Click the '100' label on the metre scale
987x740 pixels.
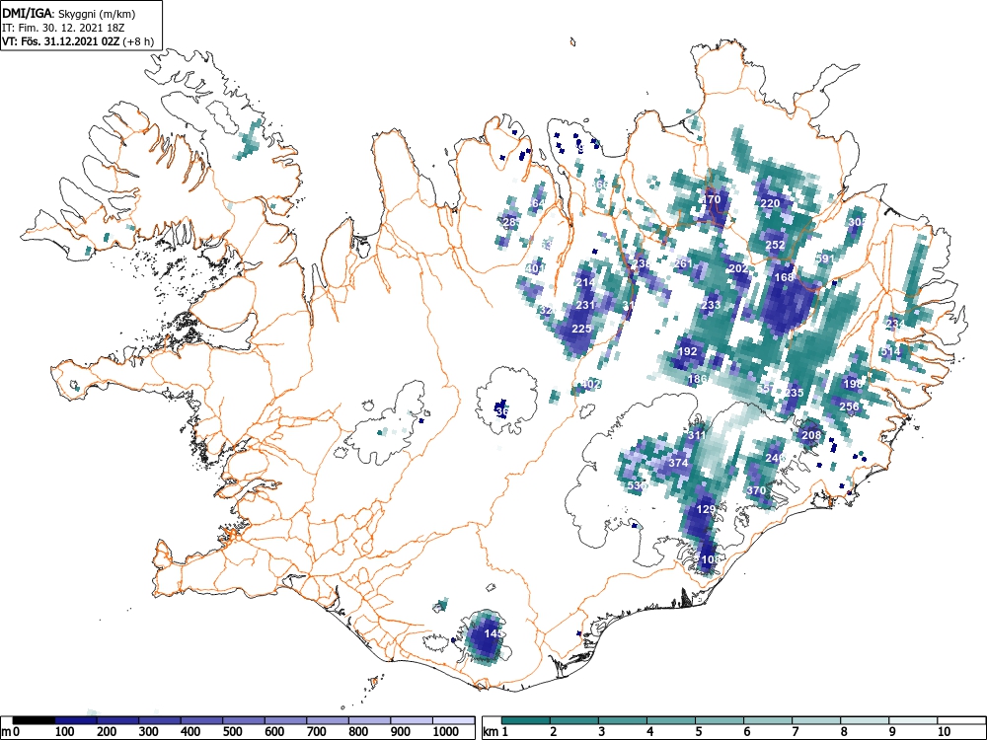65,732
